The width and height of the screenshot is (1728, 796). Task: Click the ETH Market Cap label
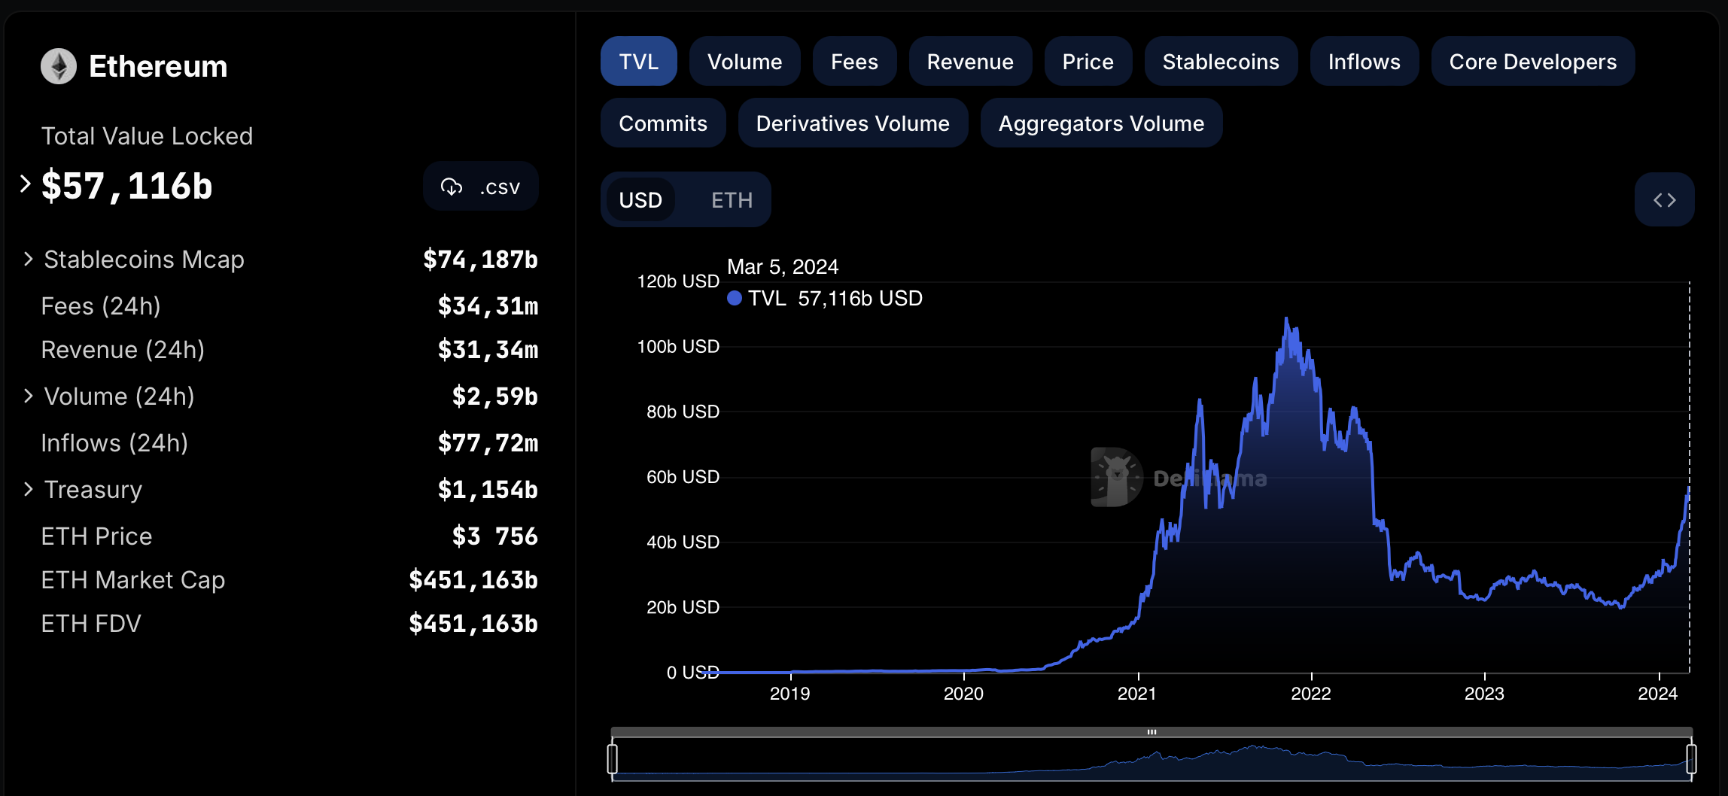133,580
